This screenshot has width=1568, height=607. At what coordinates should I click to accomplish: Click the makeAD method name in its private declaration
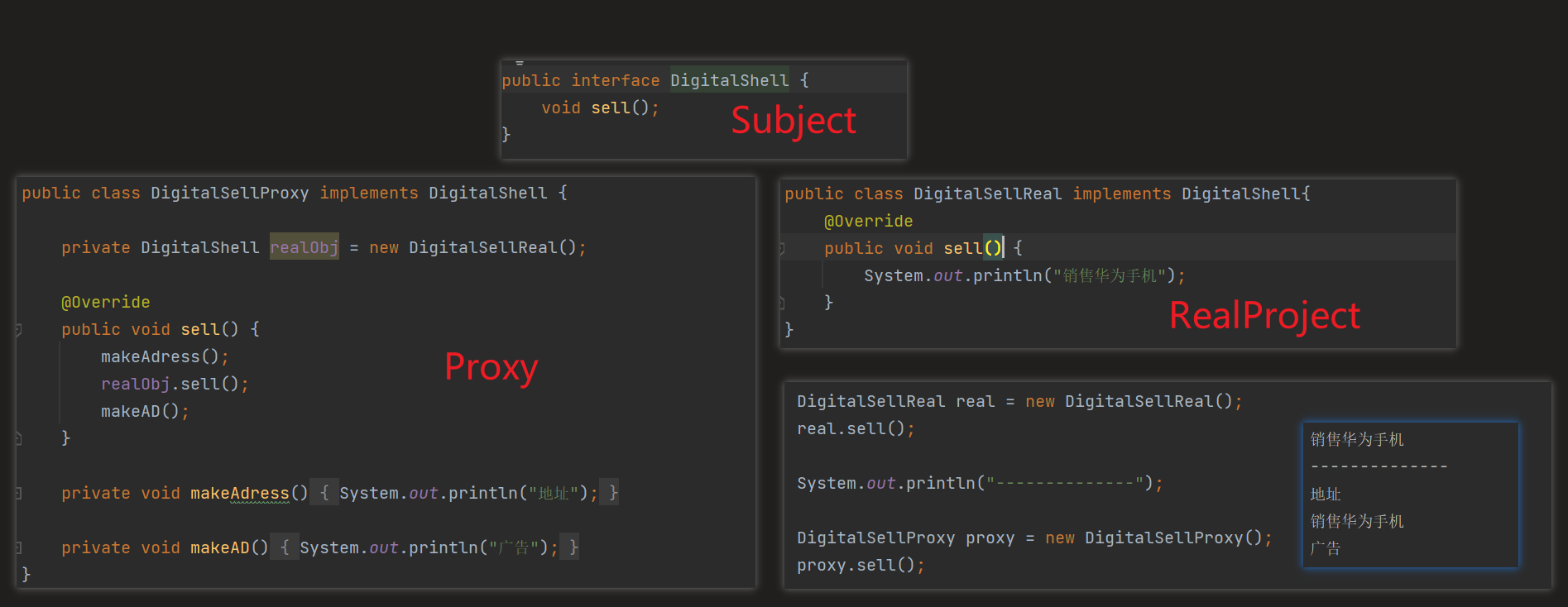(219, 547)
